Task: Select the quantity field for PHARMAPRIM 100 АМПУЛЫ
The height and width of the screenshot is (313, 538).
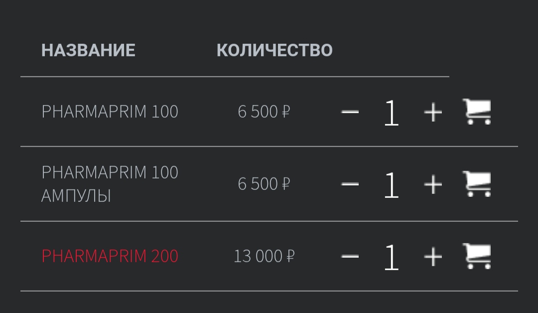Action: [392, 184]
